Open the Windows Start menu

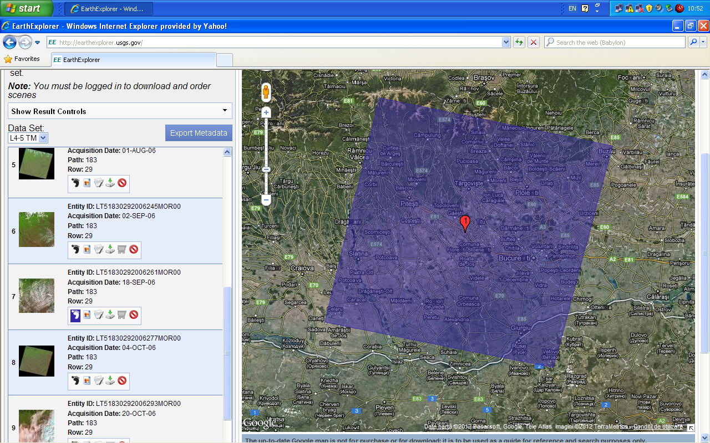[x=26, y=8]
